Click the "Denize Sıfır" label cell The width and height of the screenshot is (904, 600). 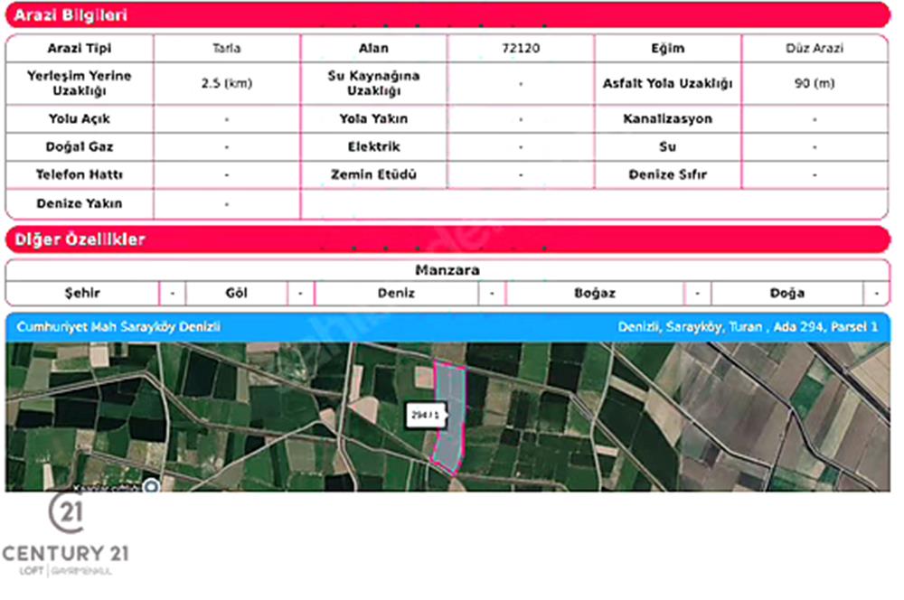click(668, 174)
